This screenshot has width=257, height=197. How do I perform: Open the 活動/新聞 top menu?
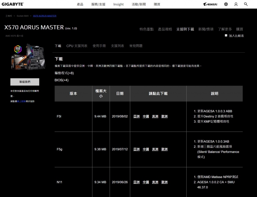[139, 4]
